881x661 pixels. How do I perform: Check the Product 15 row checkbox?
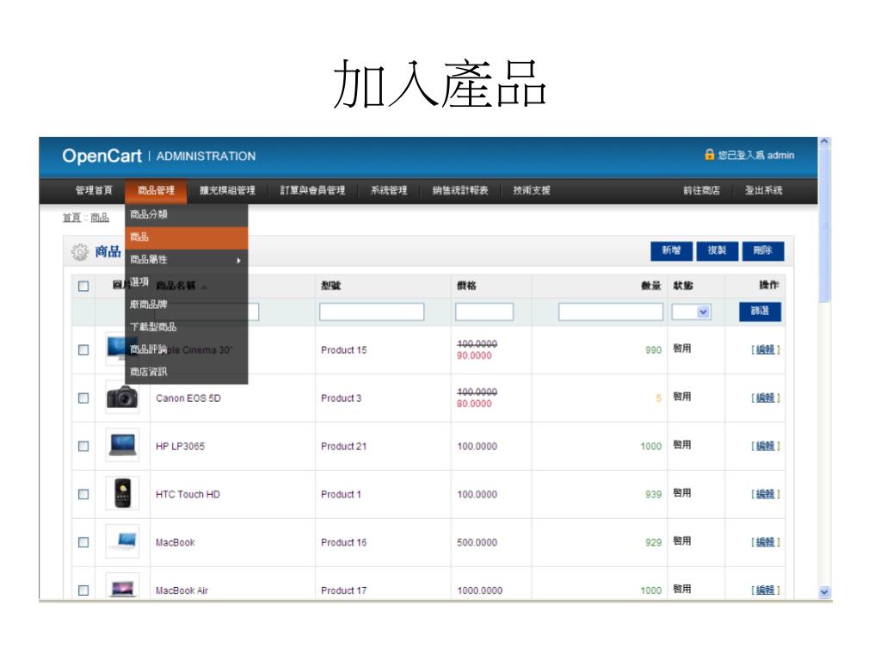tap(83, 350)
